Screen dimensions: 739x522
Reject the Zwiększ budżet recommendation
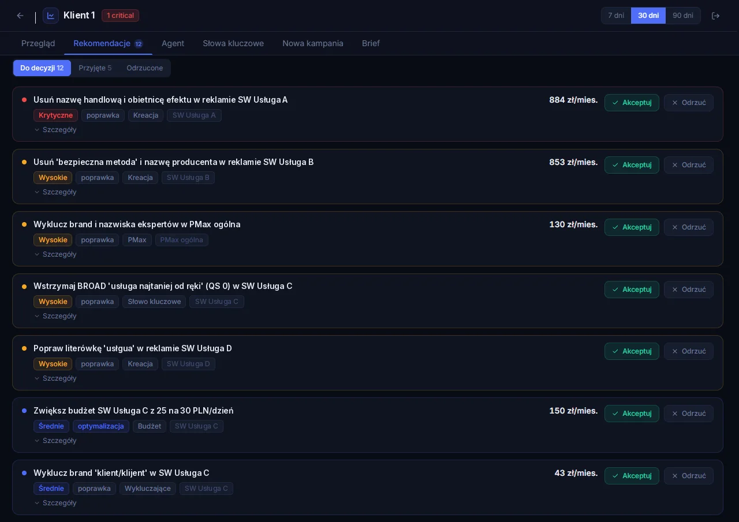point(688,414)
